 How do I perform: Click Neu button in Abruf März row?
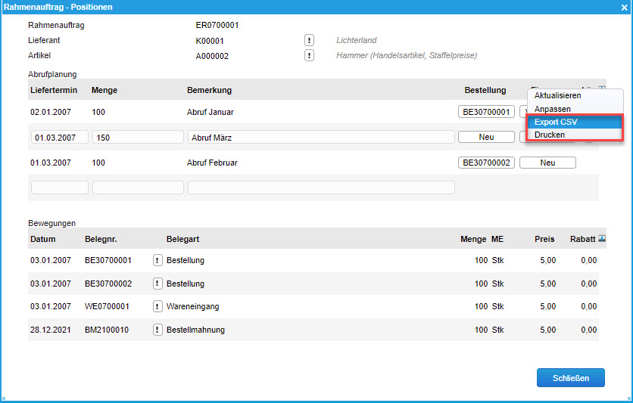click(487, 137)
